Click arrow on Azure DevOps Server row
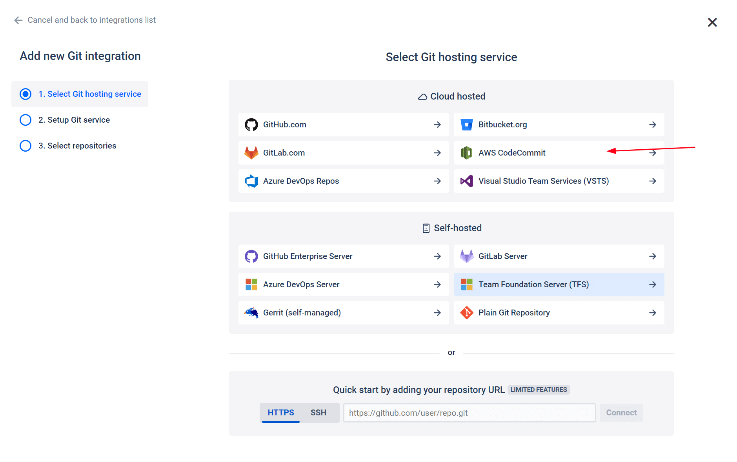Viewport: 737px width, 462px height. 437,284
